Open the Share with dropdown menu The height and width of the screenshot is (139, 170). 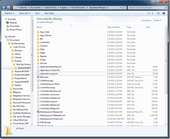(25, 13)
